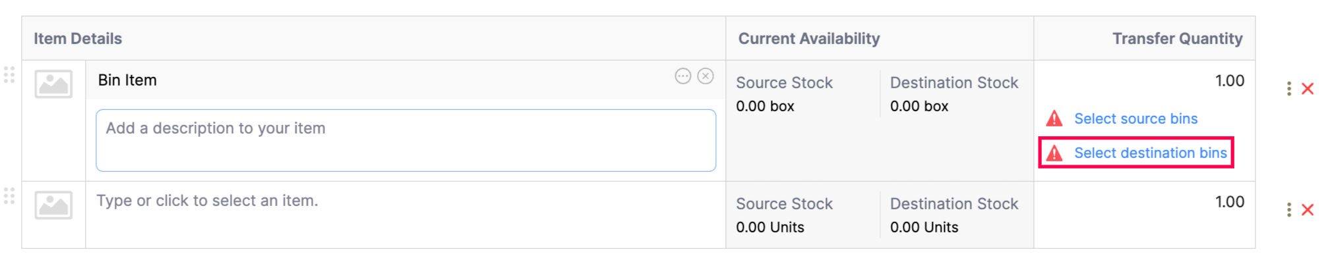
Task: Click the drag handle of second row
Action: [x=9, y=195]
